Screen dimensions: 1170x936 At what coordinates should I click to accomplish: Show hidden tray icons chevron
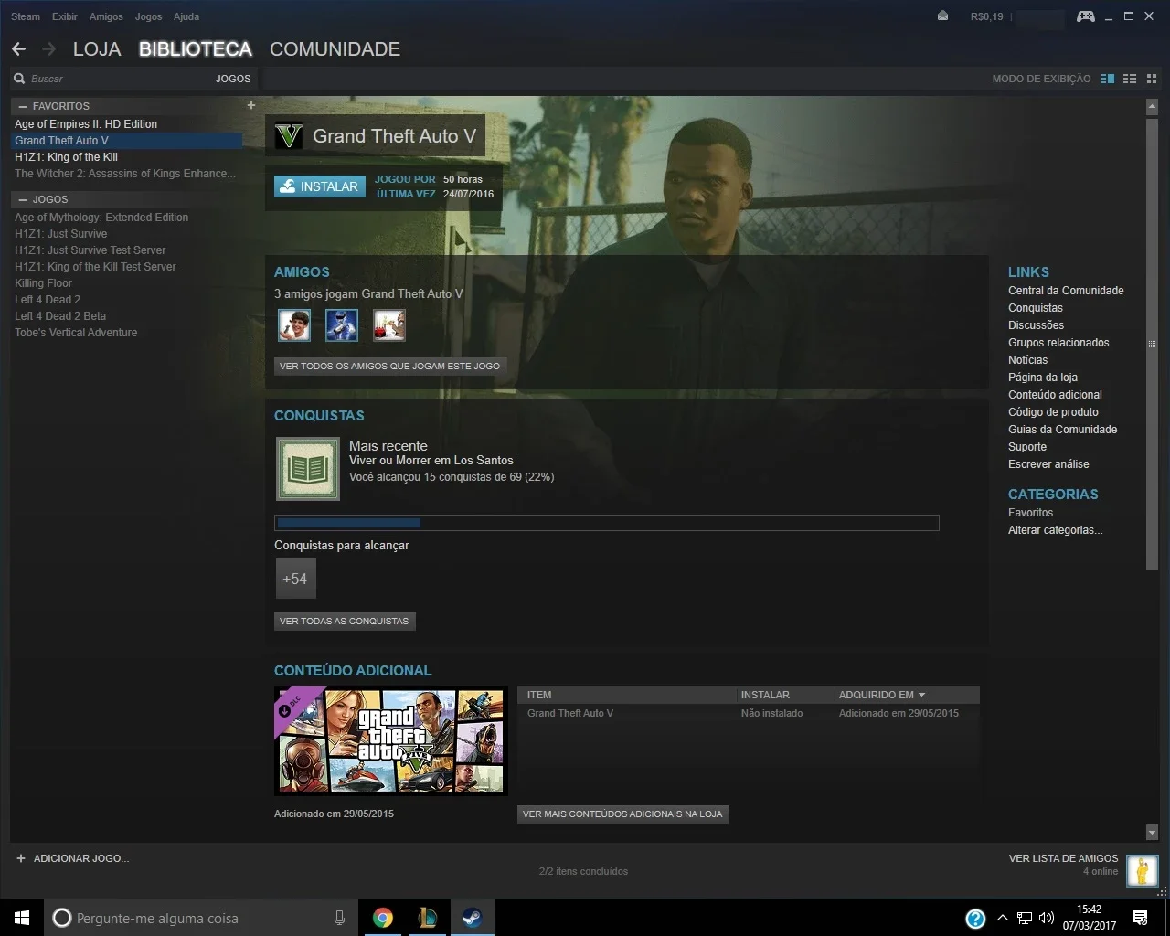click(1003, 918)
